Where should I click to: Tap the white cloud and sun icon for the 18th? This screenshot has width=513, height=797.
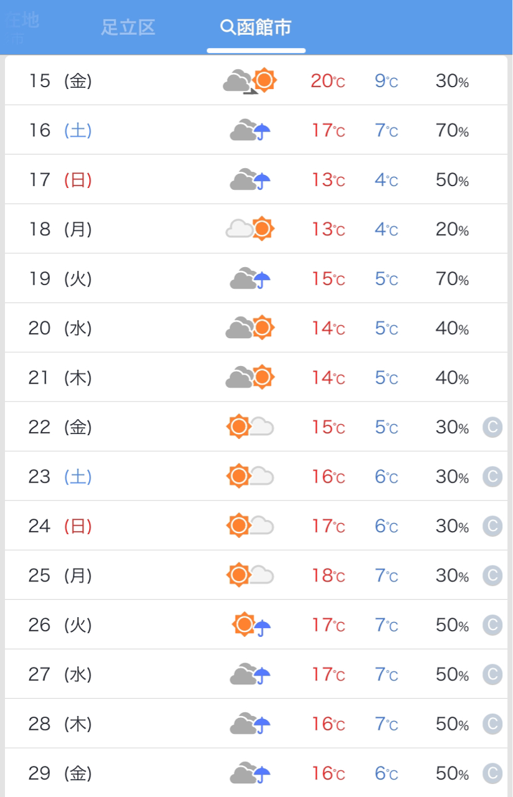click(x=250, y=229)
